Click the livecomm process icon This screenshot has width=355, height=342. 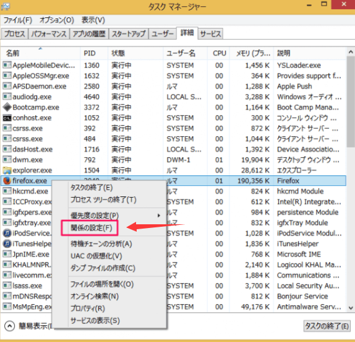click(x=7, y=275)
